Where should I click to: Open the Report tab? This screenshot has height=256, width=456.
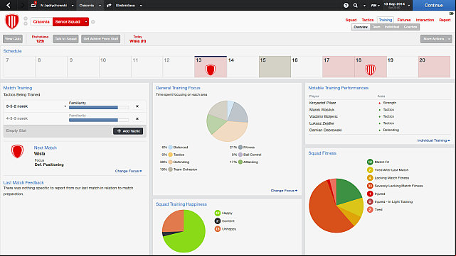(x=445, y=20)
